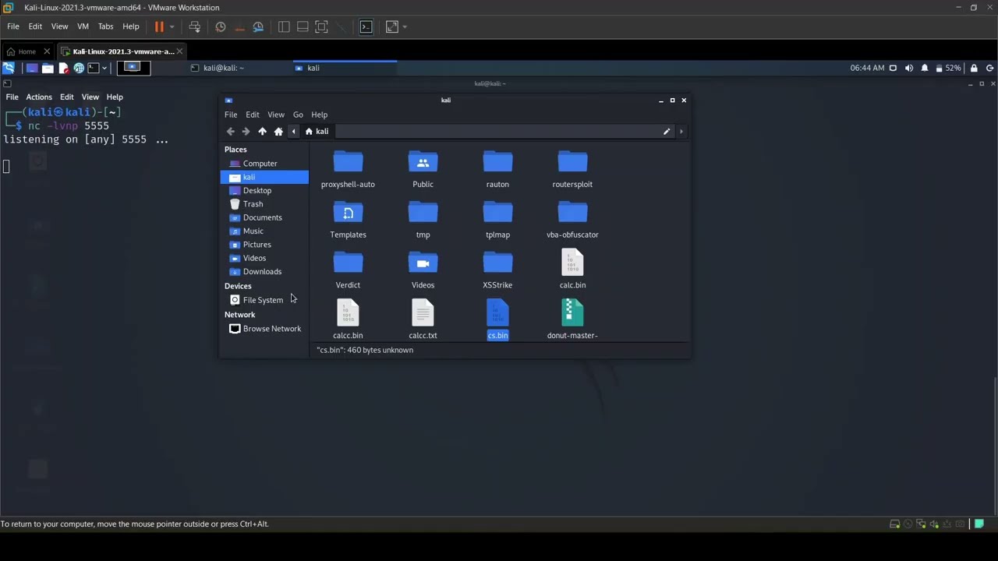The image size is (998, 561).
Task: Open the volume control in Kali panel
Action: coord(909,68)
